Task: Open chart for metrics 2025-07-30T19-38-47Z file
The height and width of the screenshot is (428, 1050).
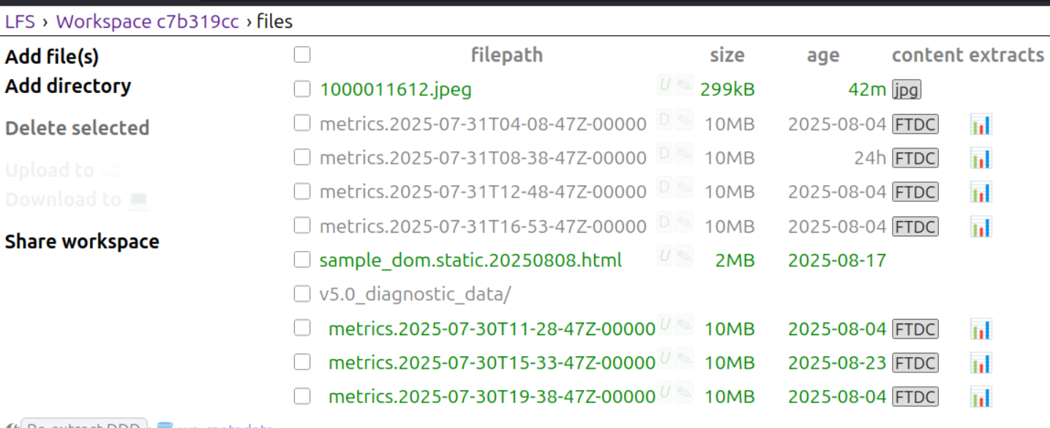Action: pos(980,397)
